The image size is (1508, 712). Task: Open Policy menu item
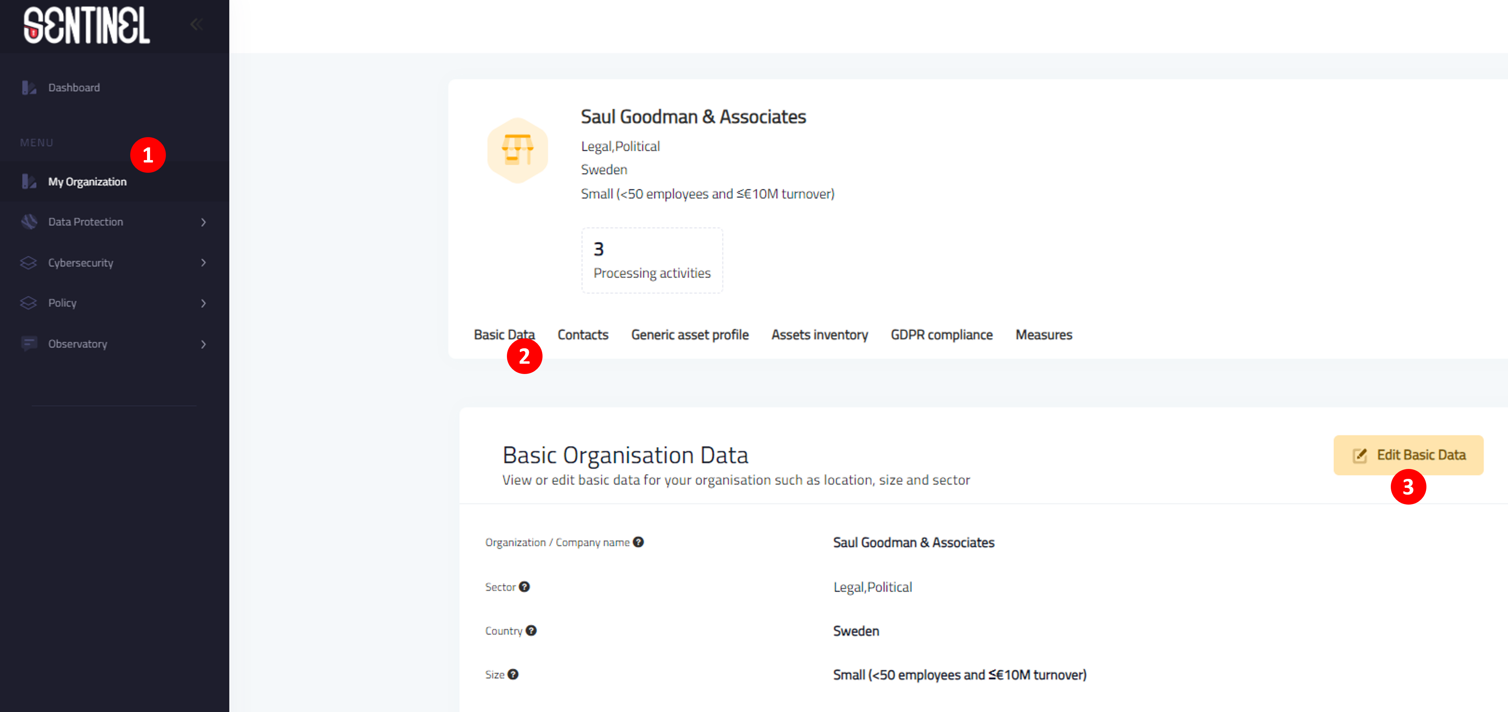[114, 303]
